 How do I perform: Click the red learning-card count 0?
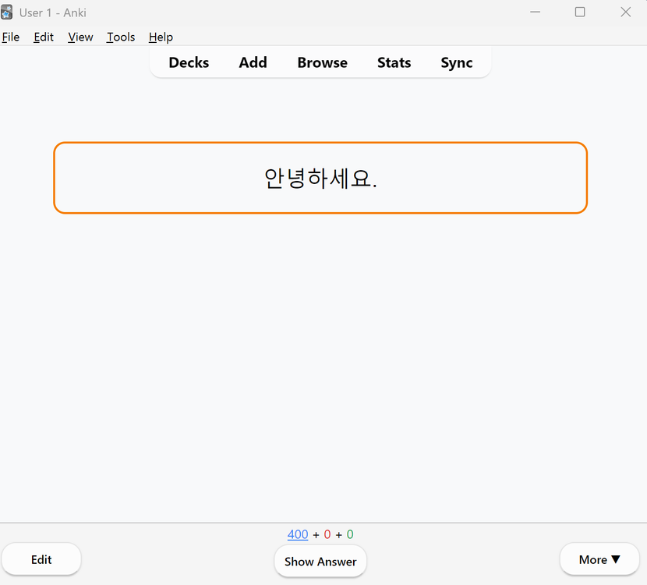pos(327,534)
